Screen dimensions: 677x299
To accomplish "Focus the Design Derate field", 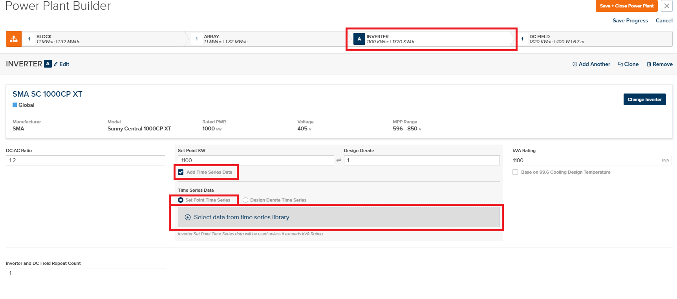I will [422, 160].
